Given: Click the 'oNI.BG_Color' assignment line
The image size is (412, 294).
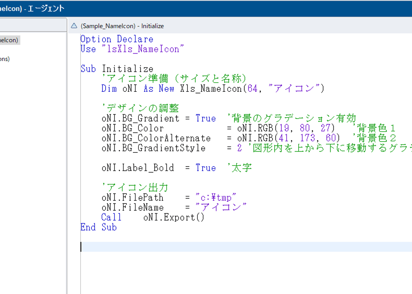Looking at the screenshot, I should pyautogui.click(x=218, y=128).
